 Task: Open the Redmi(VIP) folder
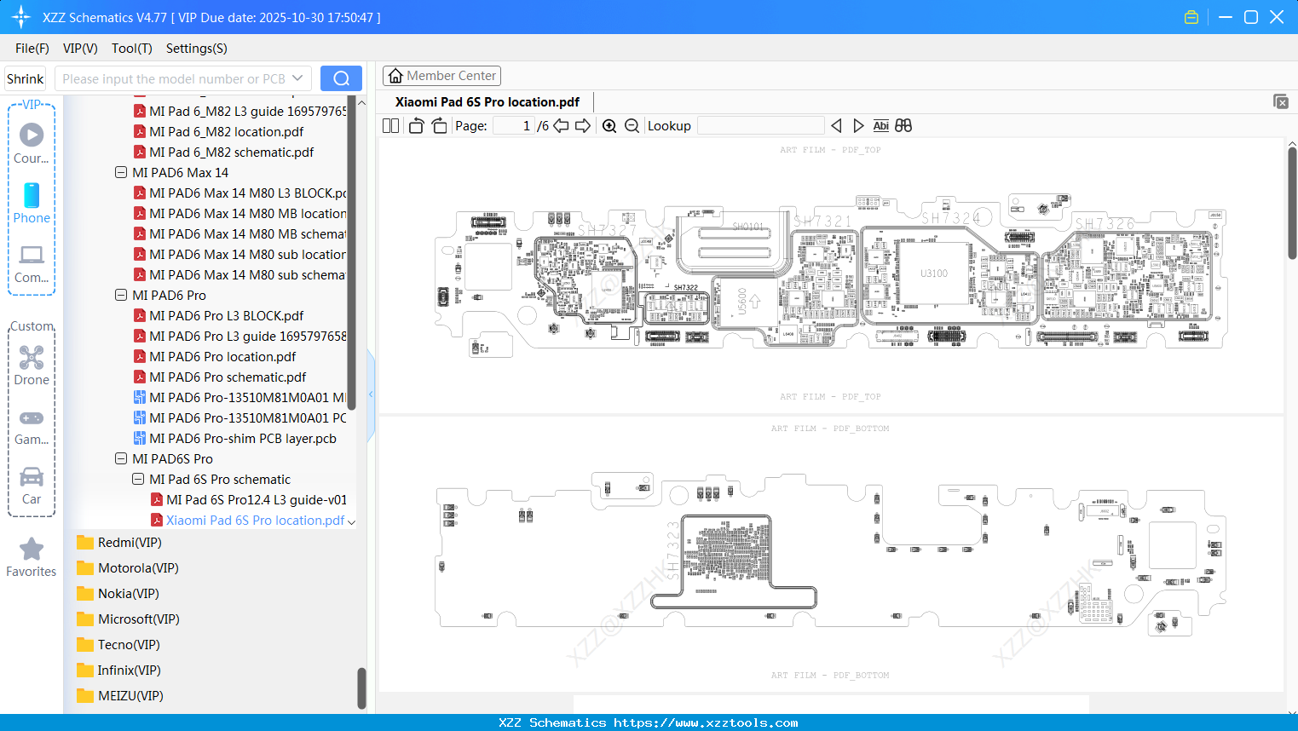119,543
